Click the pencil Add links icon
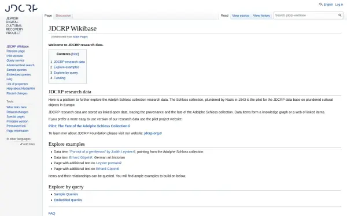The height and width of the screenshot is (216, 347). tap(21, 144)
